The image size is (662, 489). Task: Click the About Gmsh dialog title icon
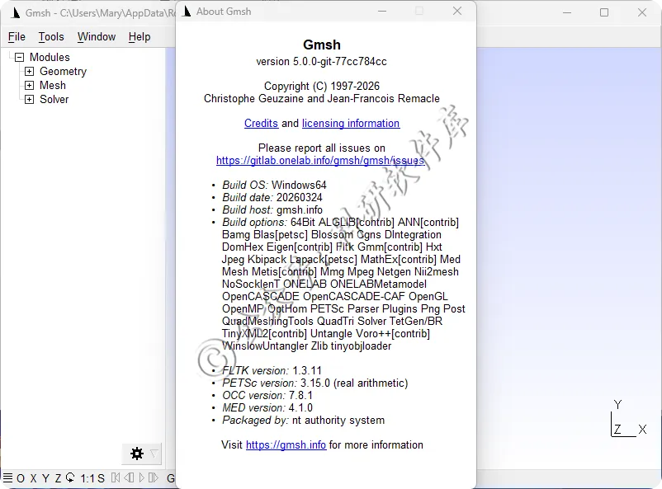187,12
